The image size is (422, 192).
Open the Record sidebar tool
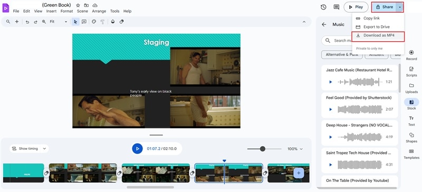click(411, 55)
